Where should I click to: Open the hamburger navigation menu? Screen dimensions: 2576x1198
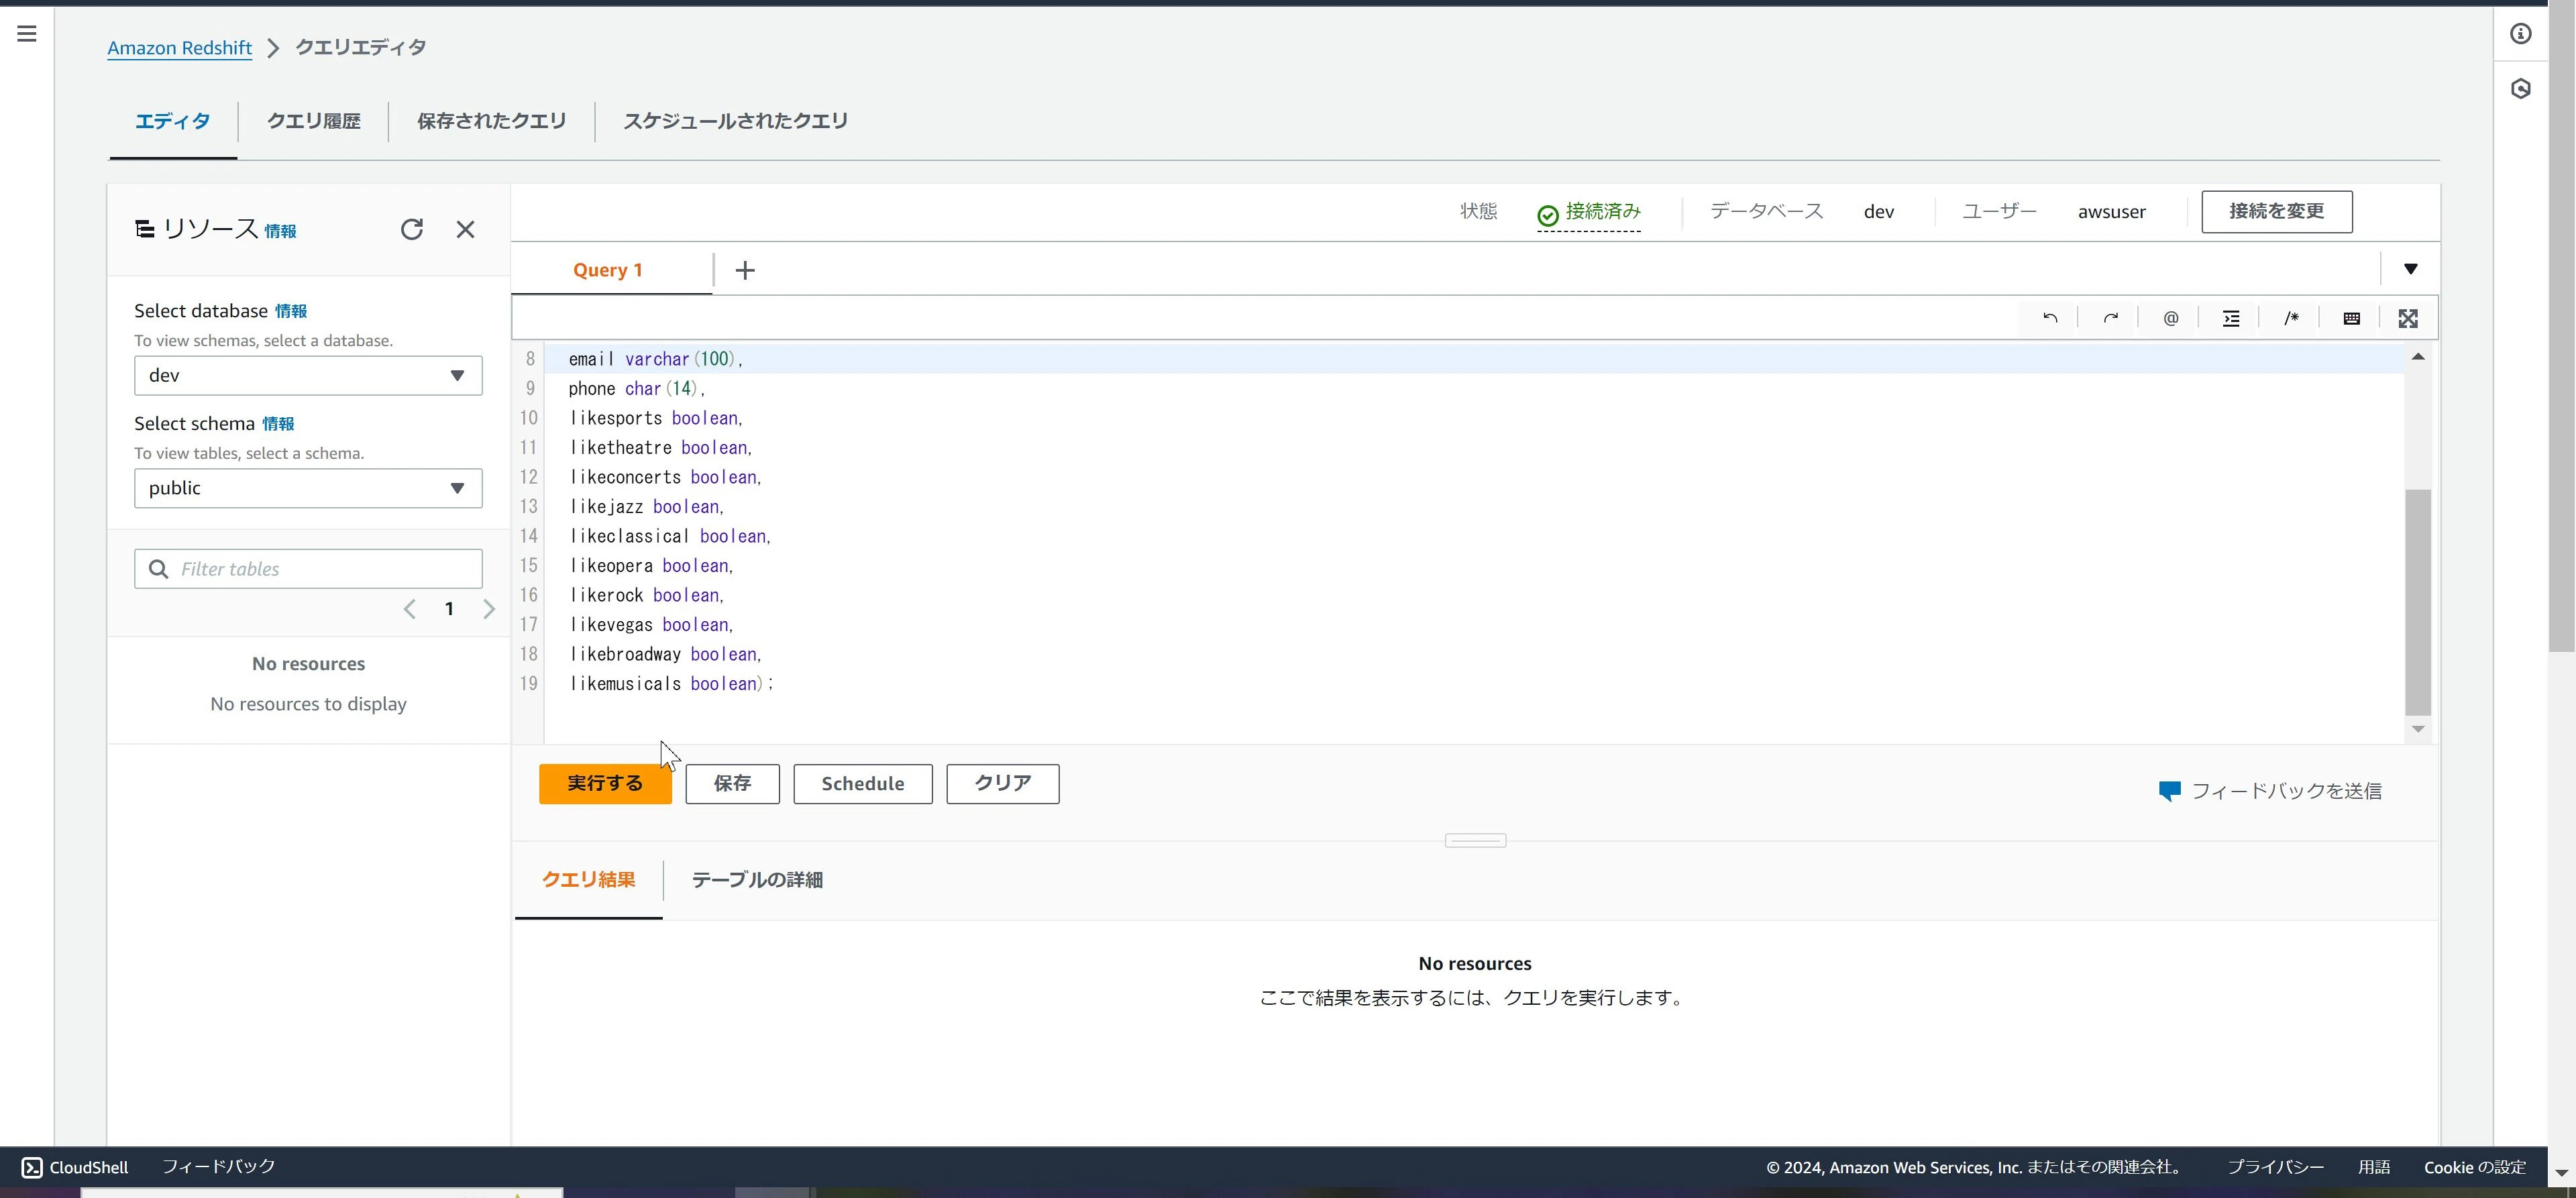pos(27,34)
